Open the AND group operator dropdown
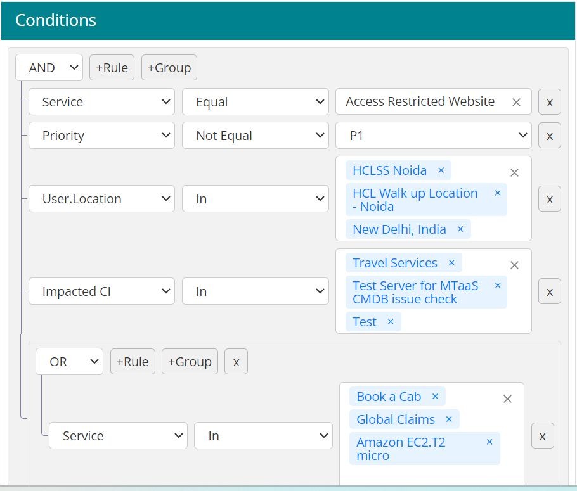This screenshot has width=577, height=491. [x=49, y=68]
